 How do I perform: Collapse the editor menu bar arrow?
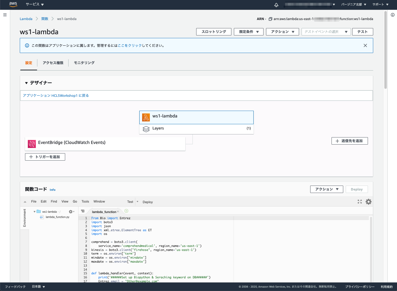coord(25,202)
